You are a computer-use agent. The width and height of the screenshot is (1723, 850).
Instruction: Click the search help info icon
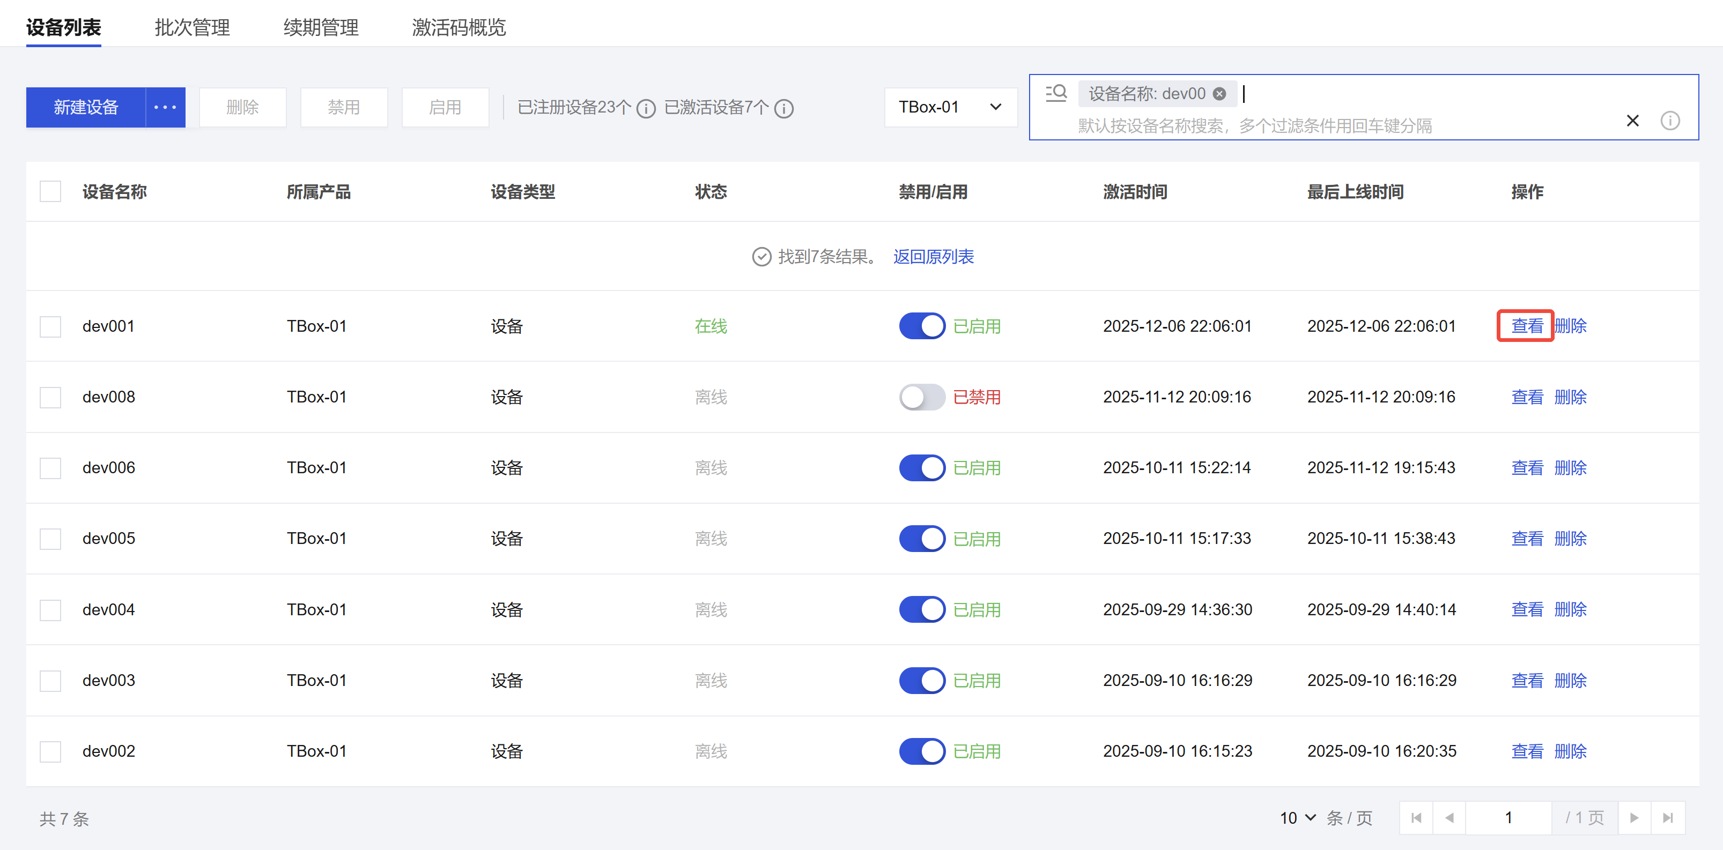tap(1669, 121)
